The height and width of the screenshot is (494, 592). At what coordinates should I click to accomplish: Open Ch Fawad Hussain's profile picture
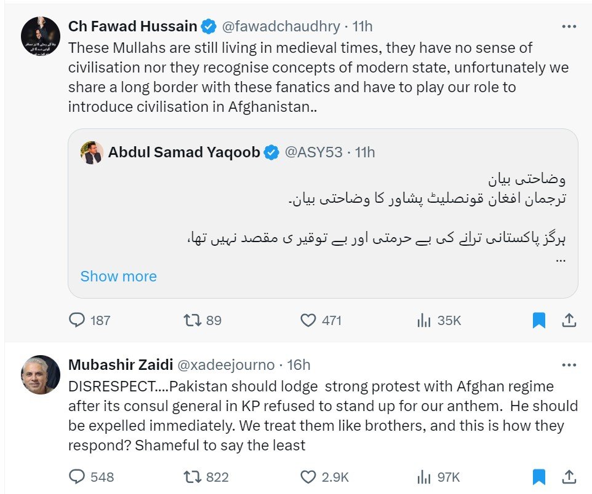(x=41, y=36)
